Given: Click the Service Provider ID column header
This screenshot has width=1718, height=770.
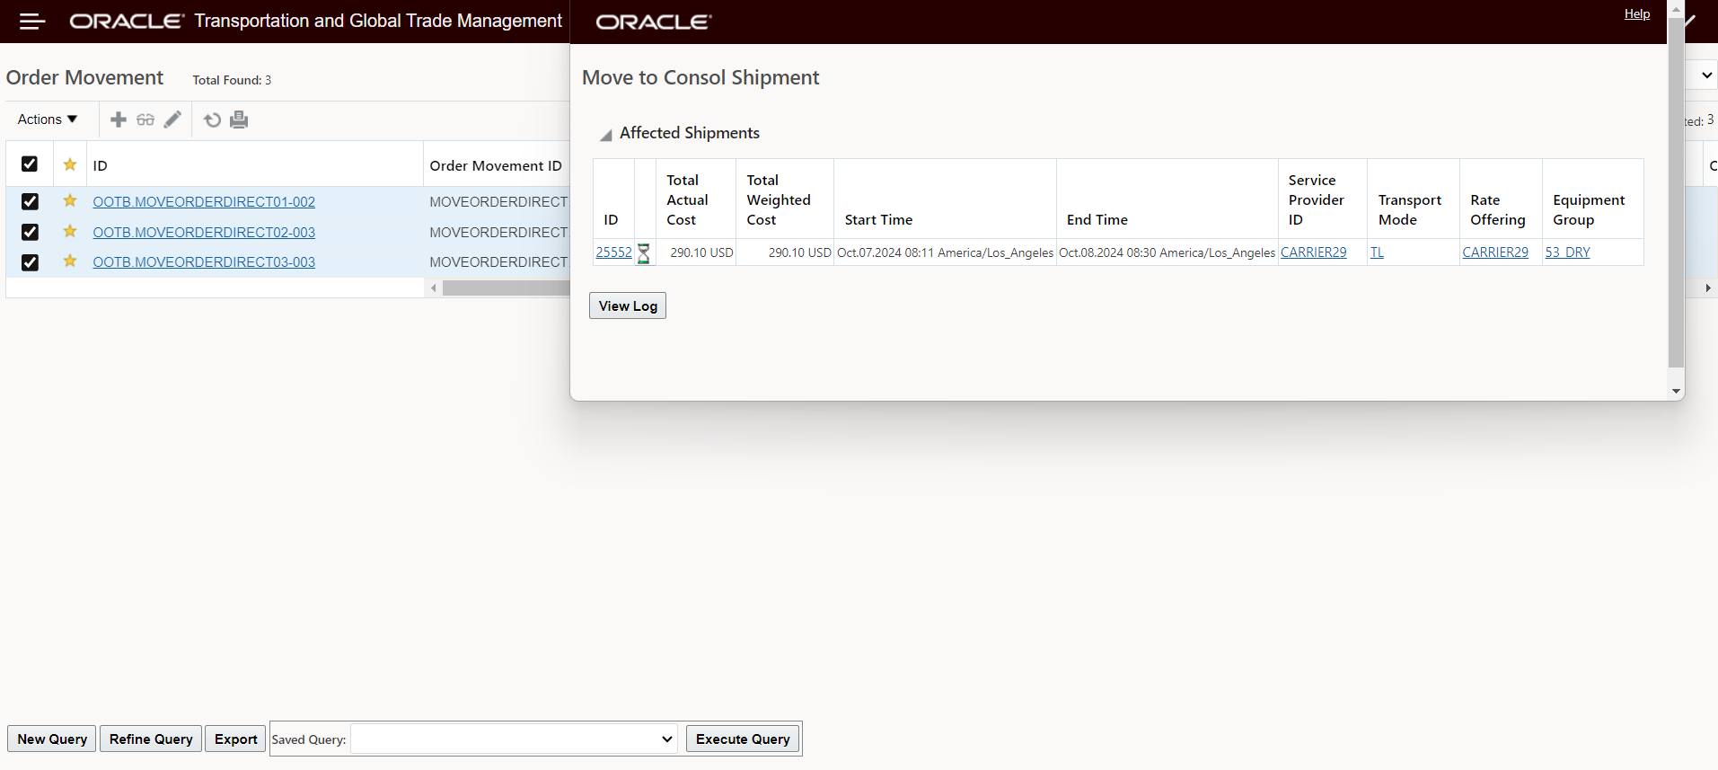Looking at the screenshot, I should tap(1317, 200).
